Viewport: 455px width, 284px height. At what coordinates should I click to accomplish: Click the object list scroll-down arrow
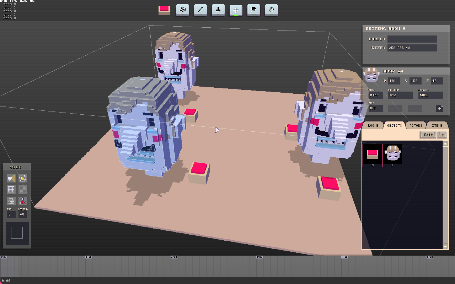(445, 246)
